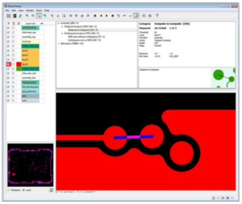Click the next result arrow in toolbar
242x204 pixels.
pos(107,16)
